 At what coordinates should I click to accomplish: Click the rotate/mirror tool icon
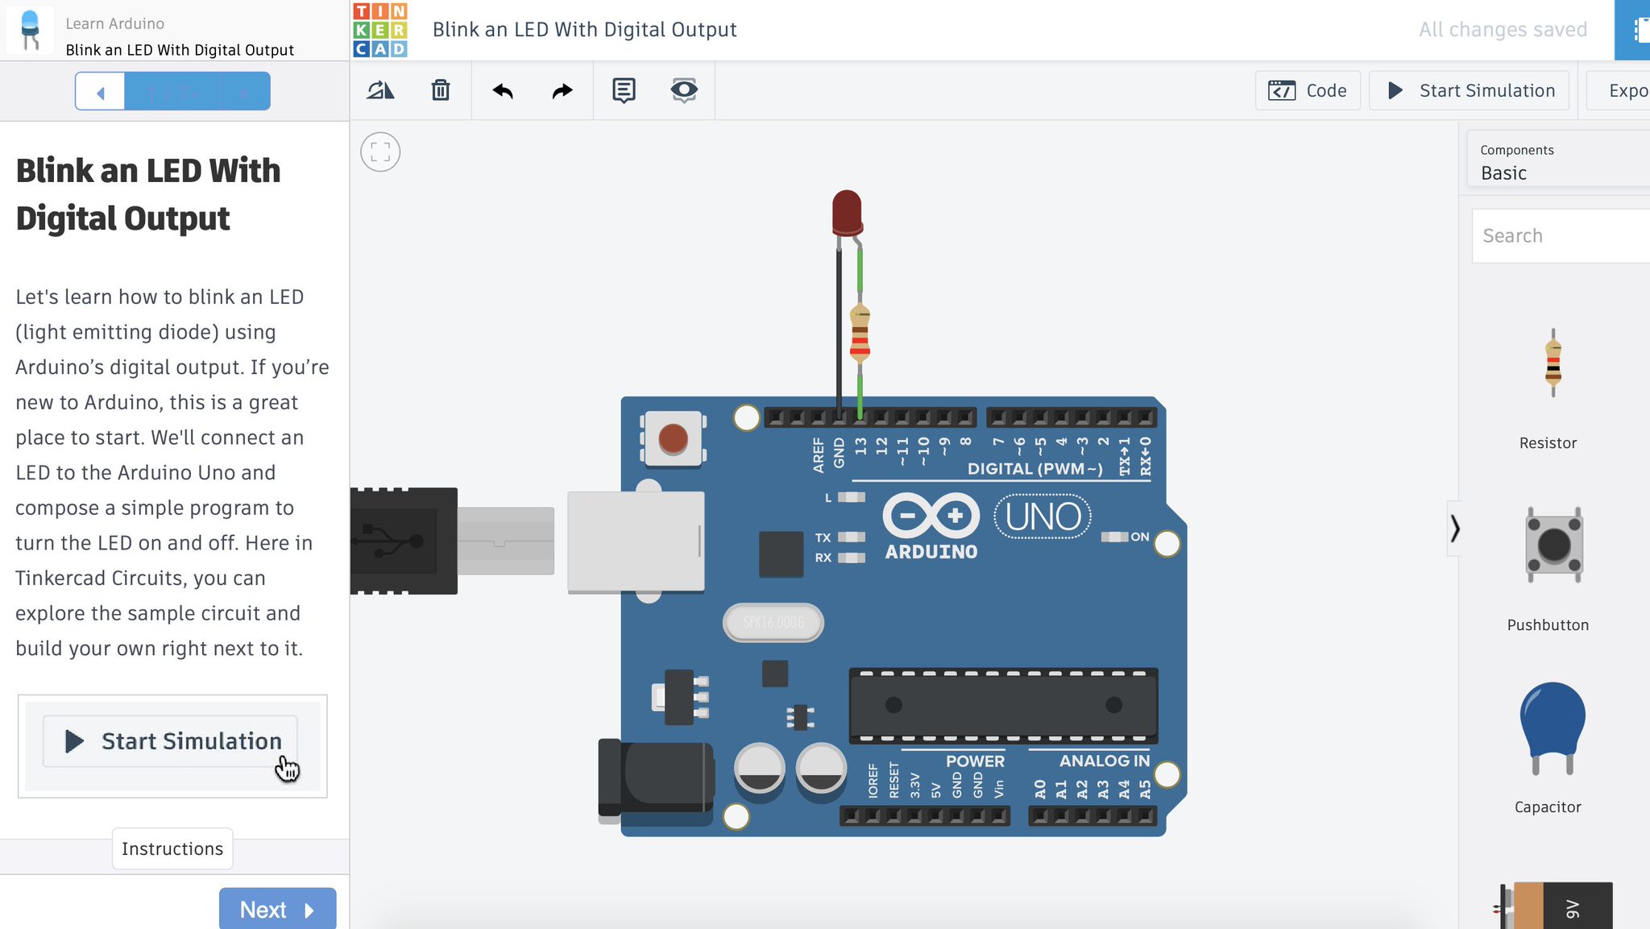[380, 90]
